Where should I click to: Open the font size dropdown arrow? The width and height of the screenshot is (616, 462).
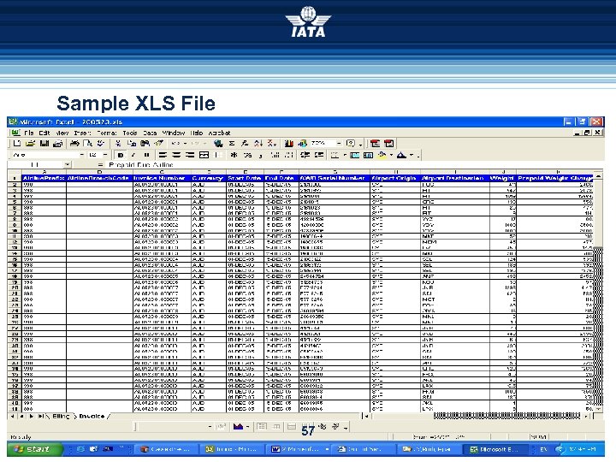[105, 155]
